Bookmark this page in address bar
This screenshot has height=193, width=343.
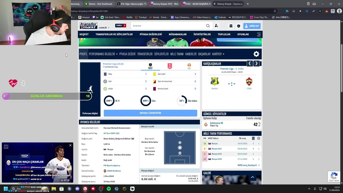coord(275,11)
